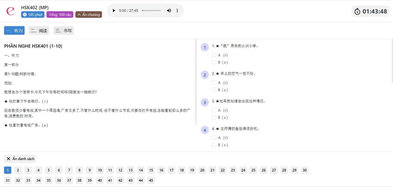Jump to question 5 in navigator
This screenshot has height=187, width=393.
[49, 170]
